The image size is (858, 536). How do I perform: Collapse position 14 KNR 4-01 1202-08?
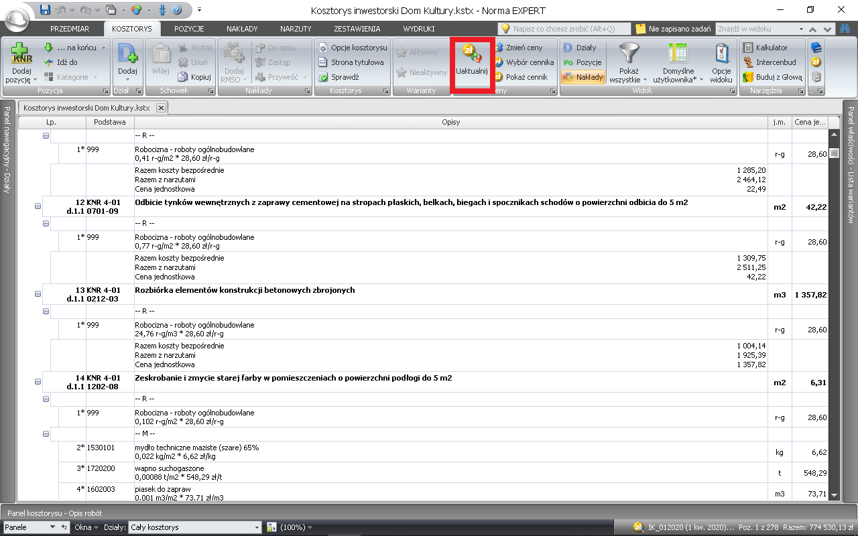click(38, 382)
